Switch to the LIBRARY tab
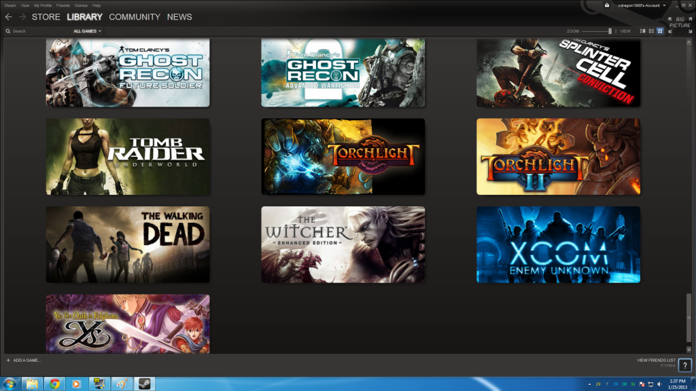This screenshot has height=391, width=696. pos(84,17)
